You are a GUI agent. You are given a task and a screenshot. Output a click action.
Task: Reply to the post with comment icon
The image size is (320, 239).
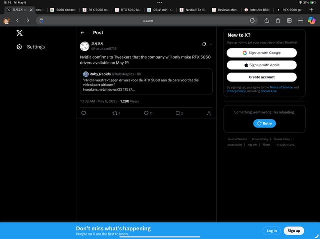[84, 113]
